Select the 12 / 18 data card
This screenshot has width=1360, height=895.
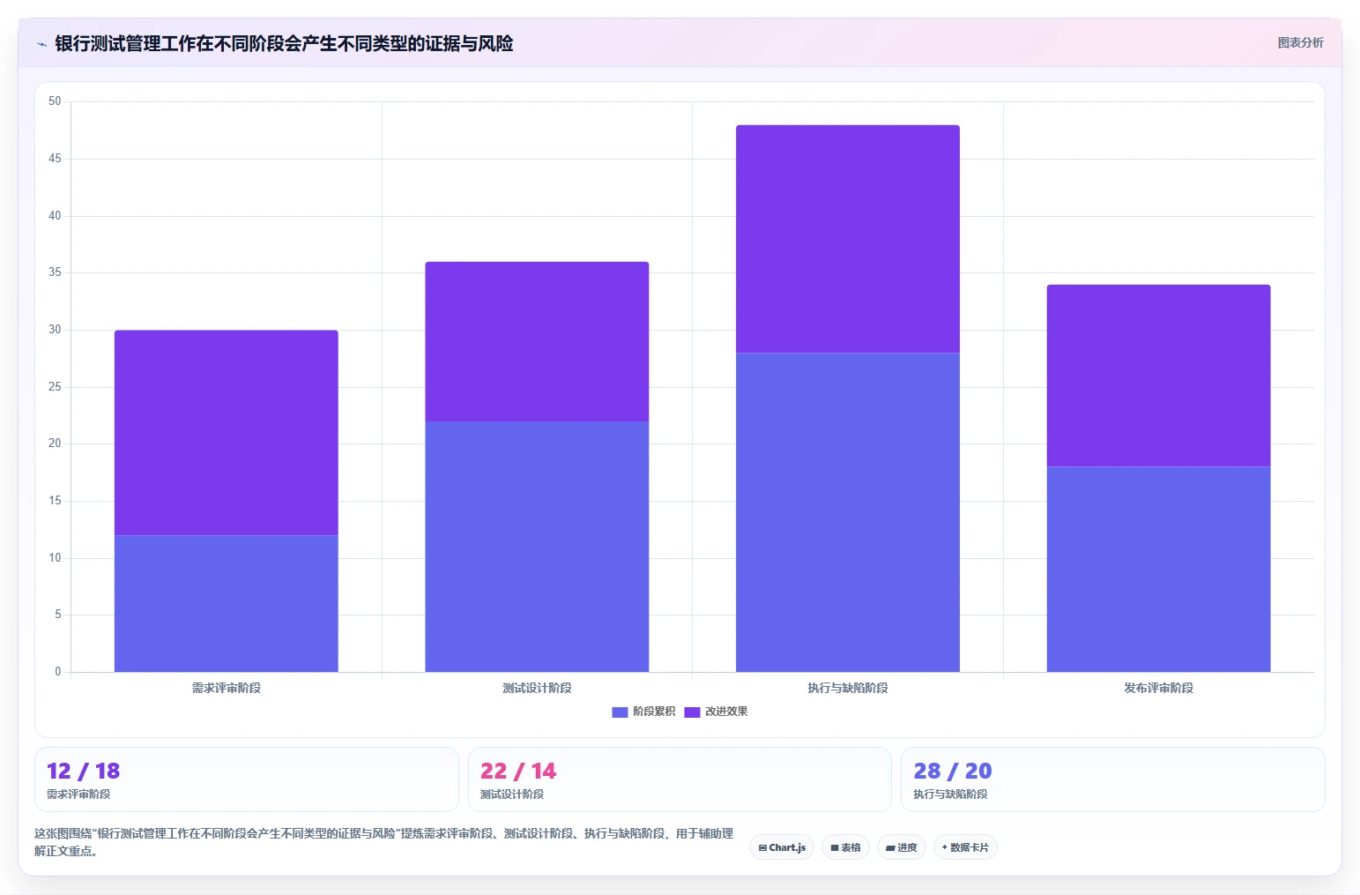coord(247,779)
